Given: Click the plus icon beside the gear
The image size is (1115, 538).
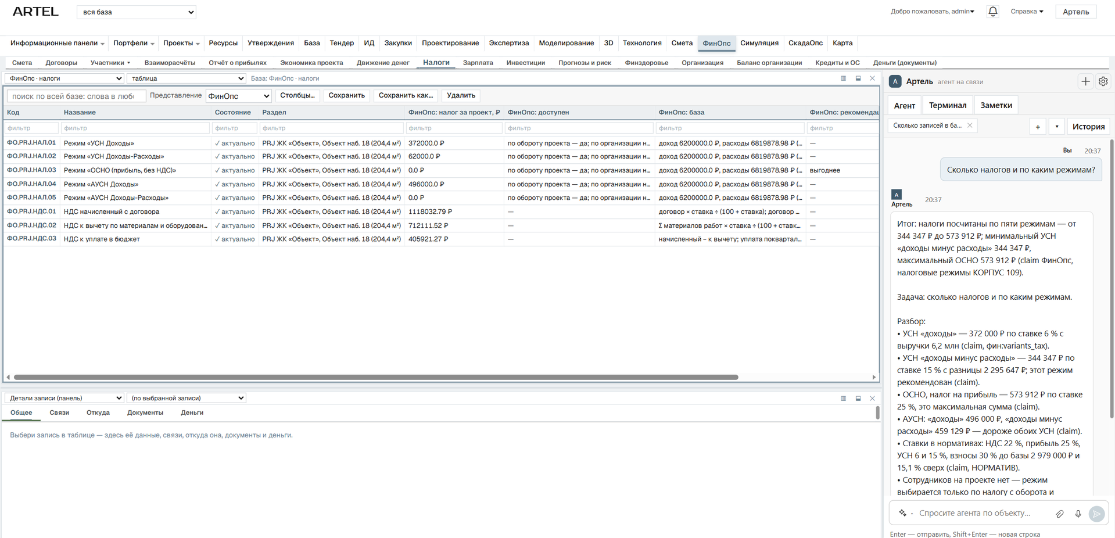Looking at the screenshot, I should [x=1085, y=82].
